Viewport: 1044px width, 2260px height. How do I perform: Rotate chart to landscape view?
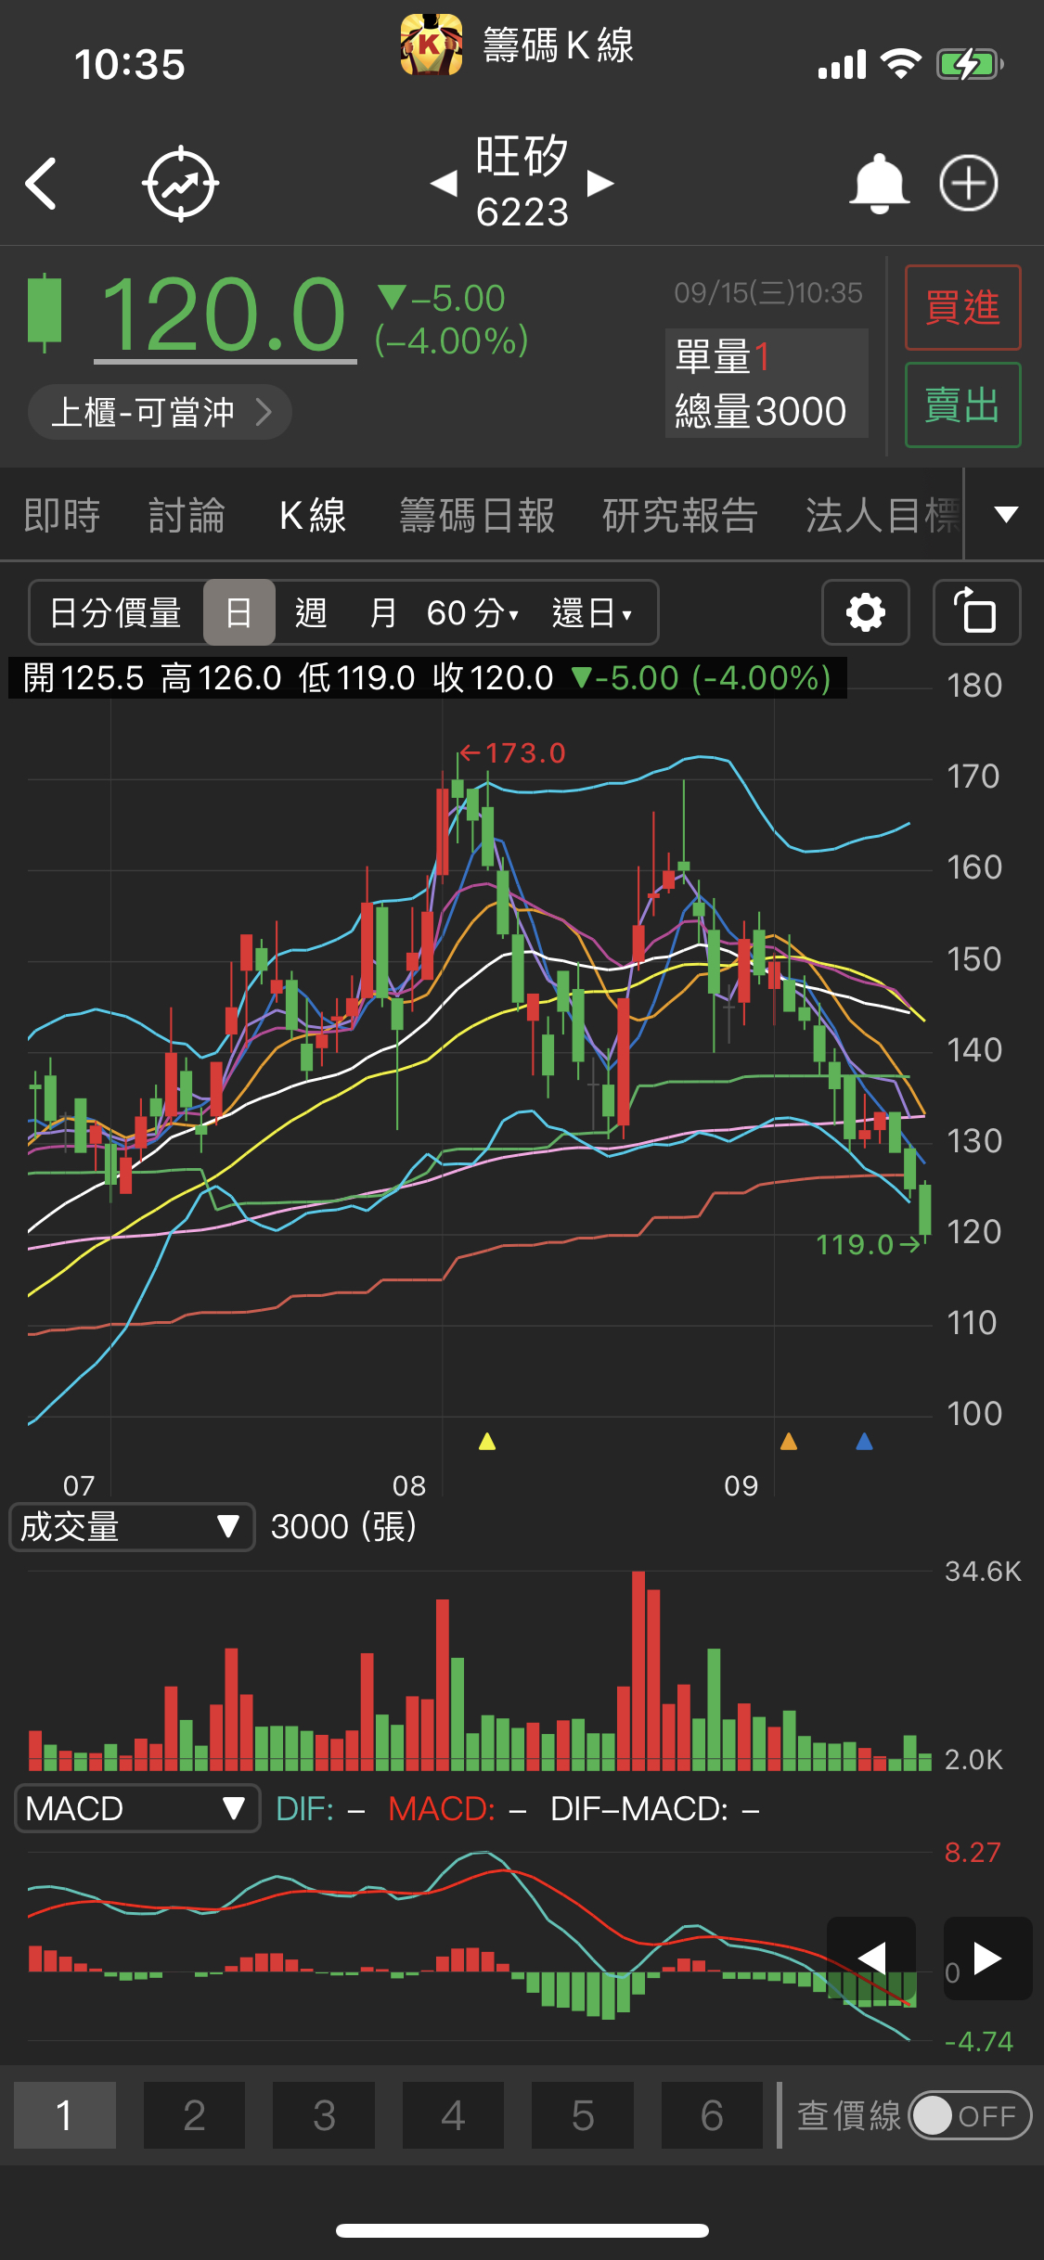976,612
